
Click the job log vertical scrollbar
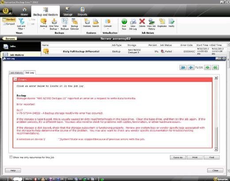coord(216,114)
